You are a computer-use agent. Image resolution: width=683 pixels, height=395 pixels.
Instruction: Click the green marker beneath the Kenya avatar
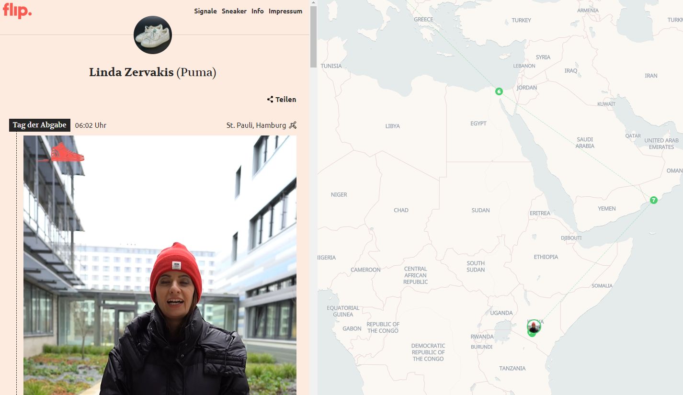(531, 333)
